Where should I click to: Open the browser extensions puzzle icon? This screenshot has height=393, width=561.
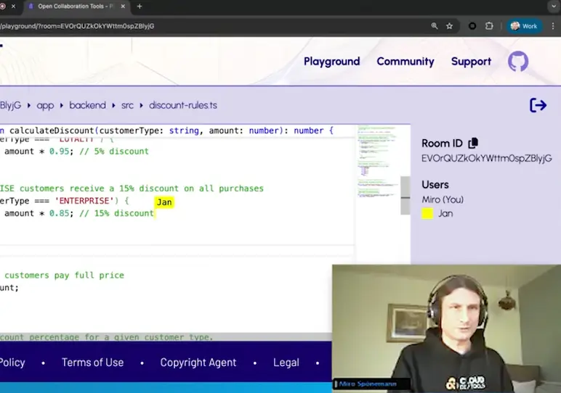[x=489, y=26]
